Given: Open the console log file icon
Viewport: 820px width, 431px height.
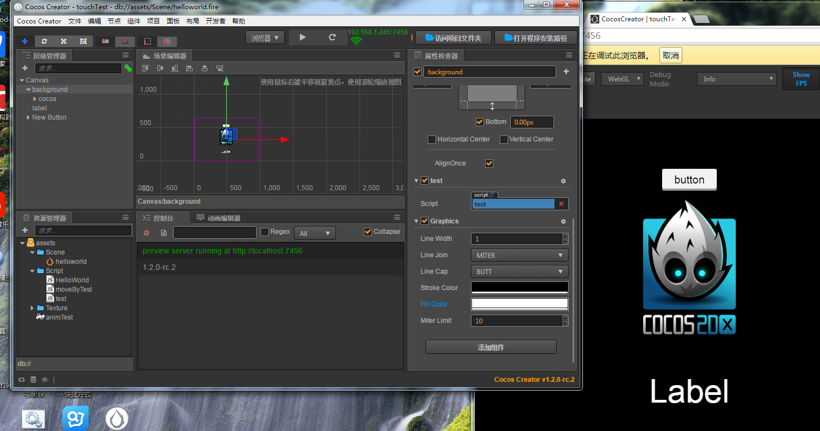Looking at the screenshot, I should (x=163, y=233).
